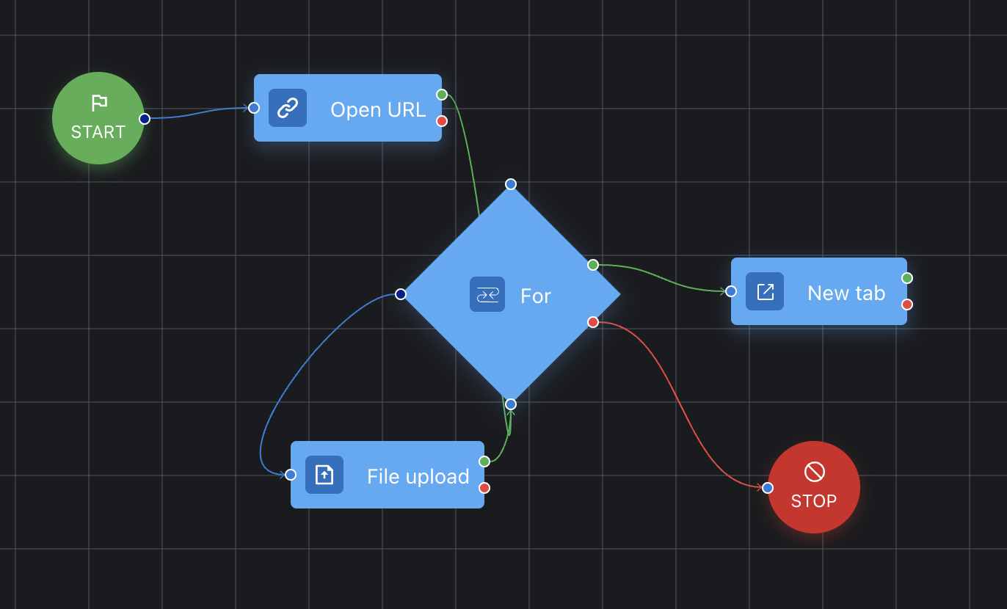Select the New tab node
This screenshot has height=609, width=1007.
click(819, 291)
